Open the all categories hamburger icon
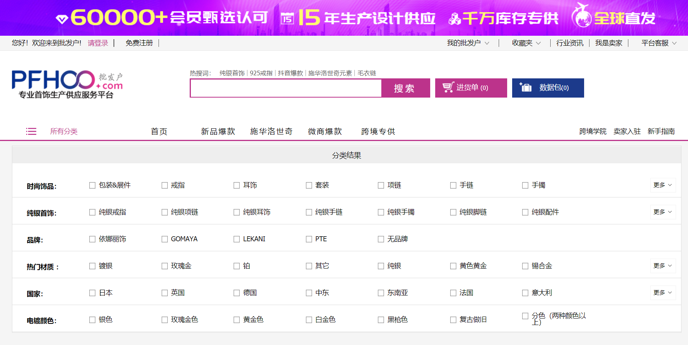Viewport: 688px width, 345px height. 31,131
